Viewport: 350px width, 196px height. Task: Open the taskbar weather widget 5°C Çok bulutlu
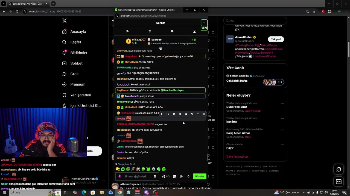[287, 192]
